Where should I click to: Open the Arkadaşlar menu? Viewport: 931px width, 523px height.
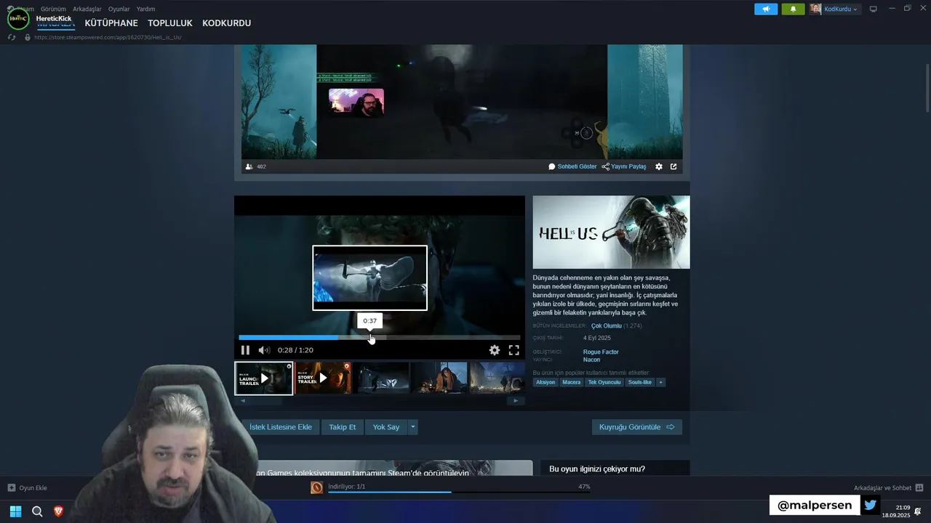point(87,9)
